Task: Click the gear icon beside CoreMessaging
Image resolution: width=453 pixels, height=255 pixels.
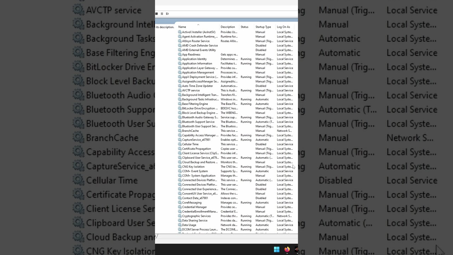Action: point(180,203)
